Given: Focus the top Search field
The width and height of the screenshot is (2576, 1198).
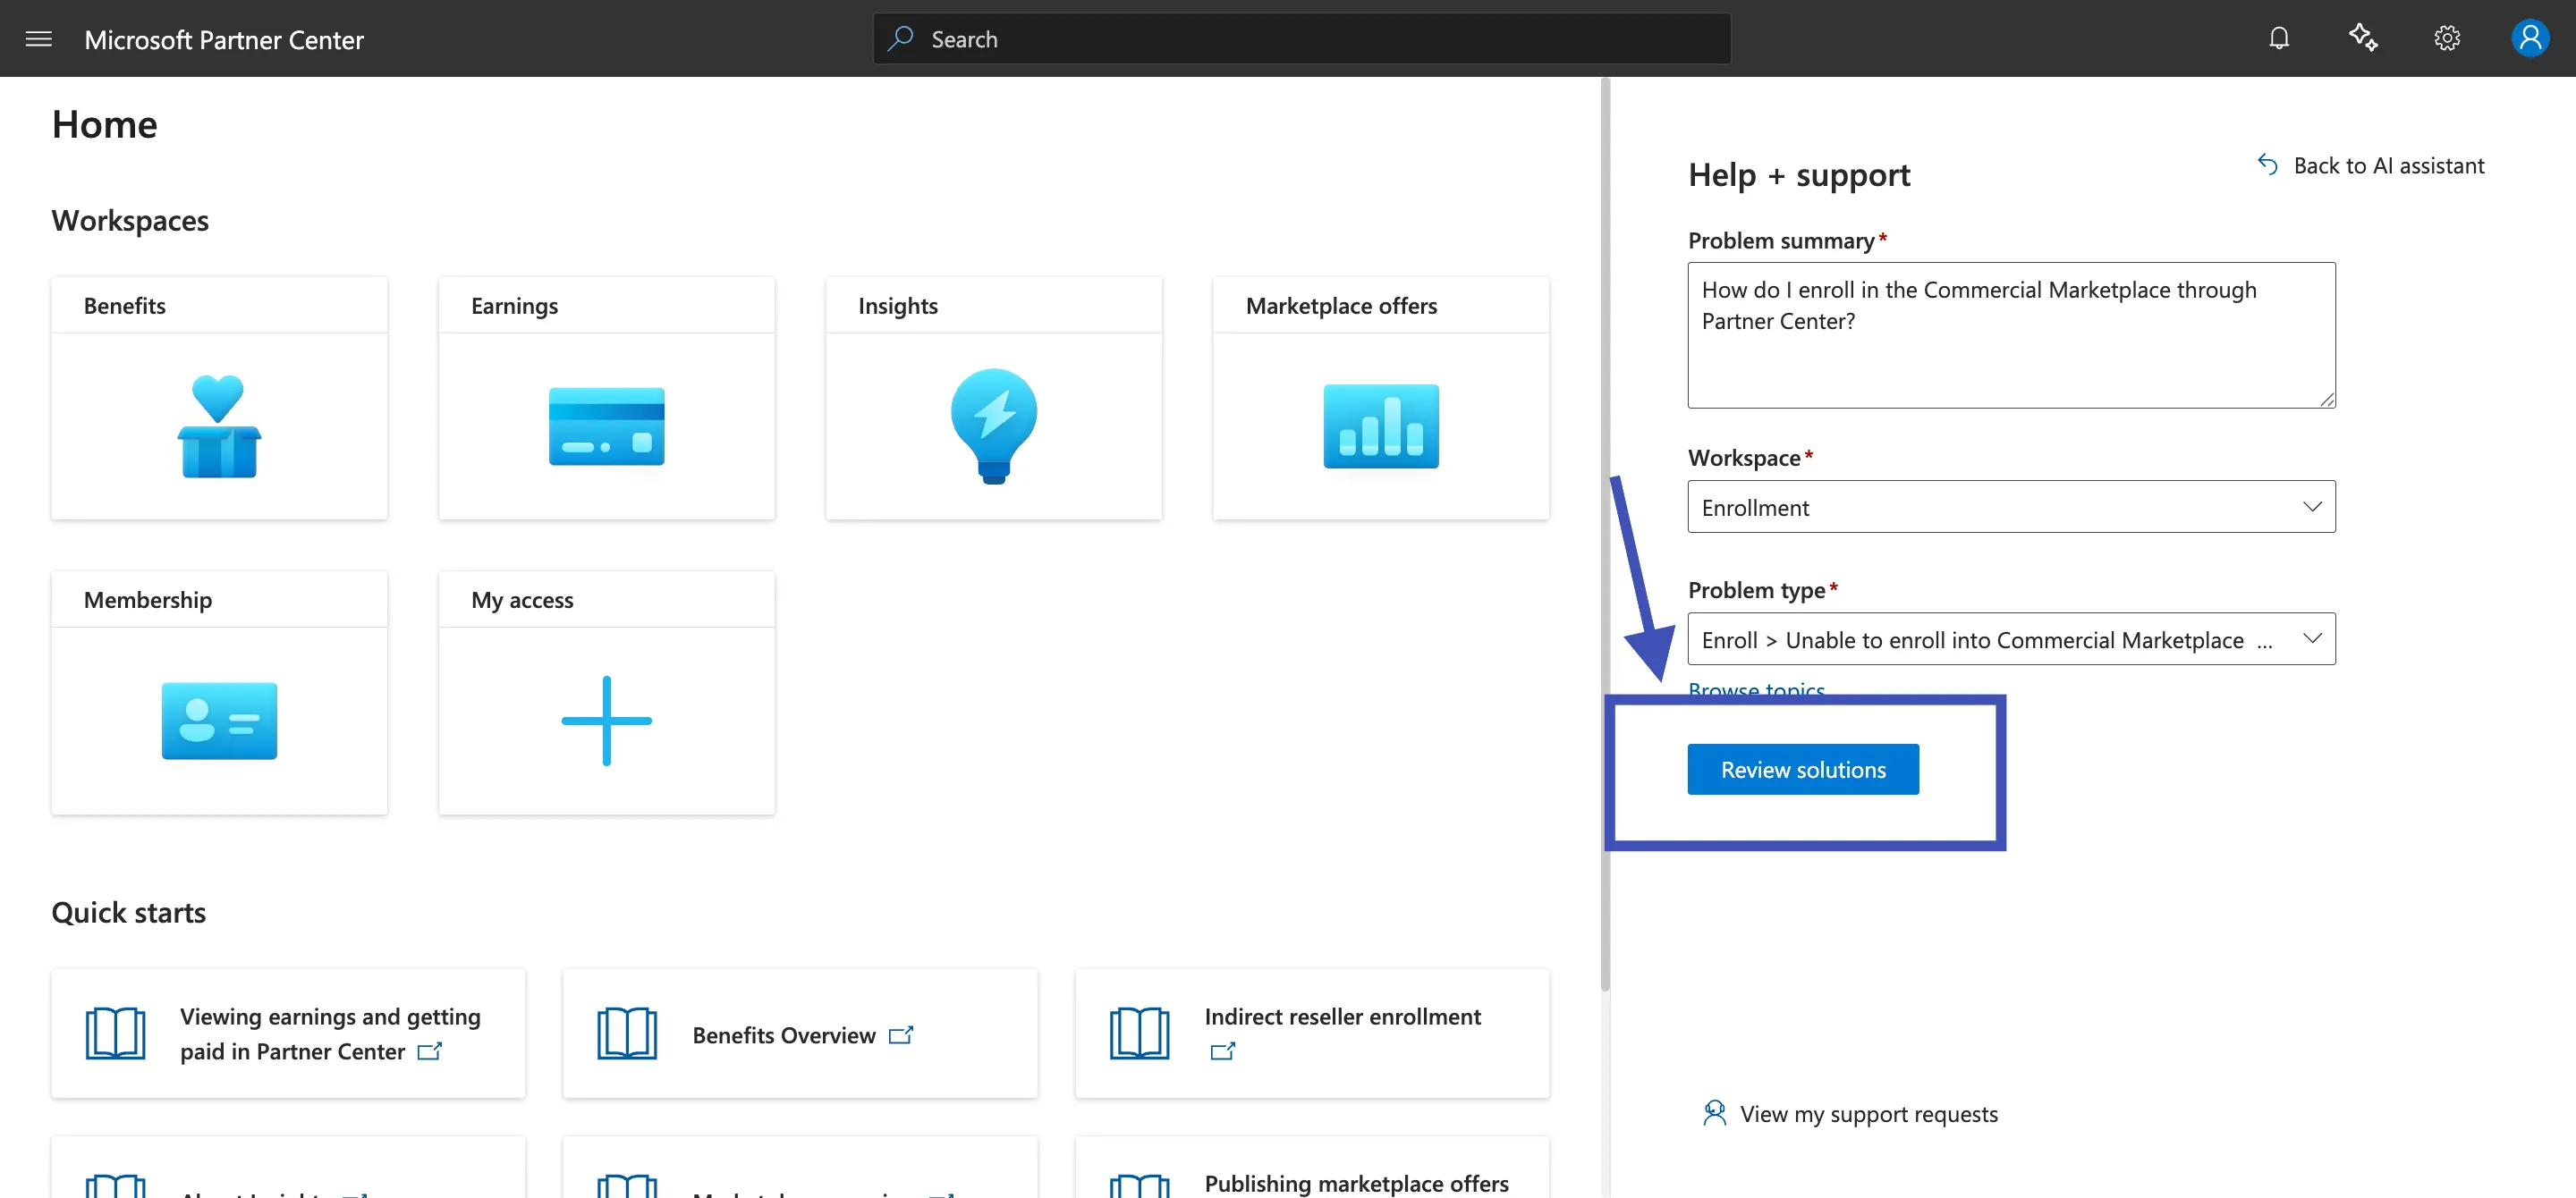Looking at the screenshot, I should click(x=1301, y=39).
